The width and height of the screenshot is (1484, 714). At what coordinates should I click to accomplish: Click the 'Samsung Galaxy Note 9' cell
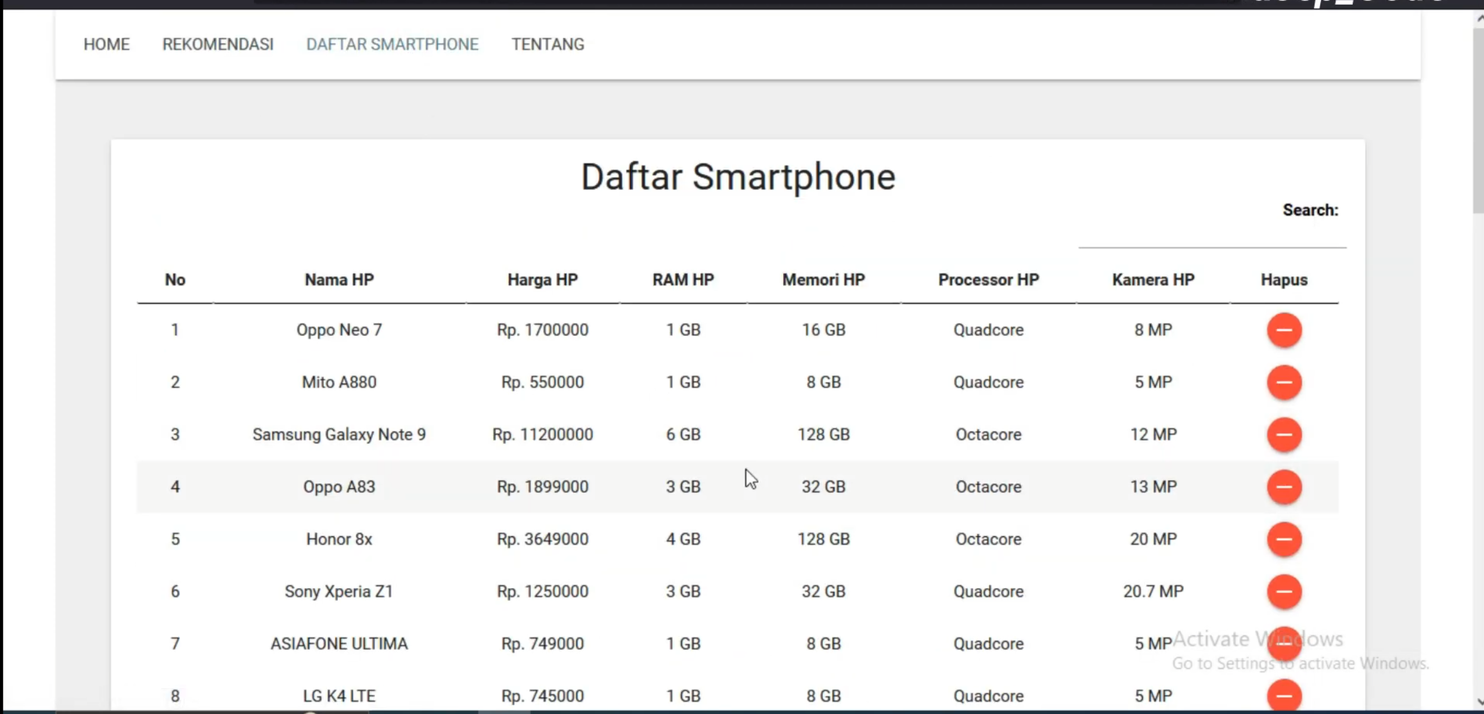point(339,434)
